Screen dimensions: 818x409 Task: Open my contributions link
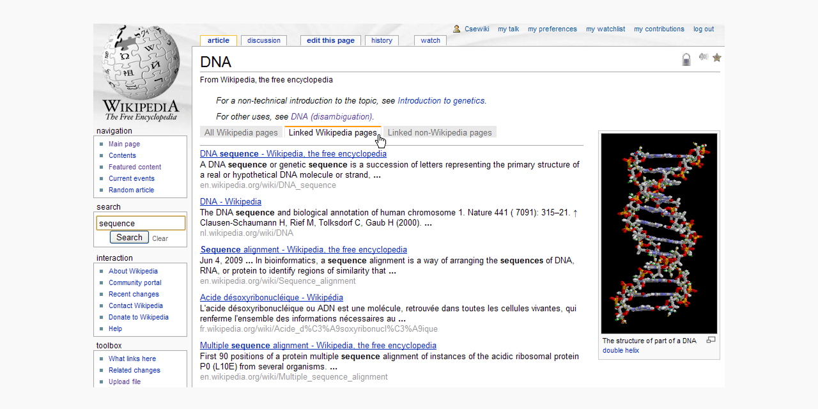659,29
